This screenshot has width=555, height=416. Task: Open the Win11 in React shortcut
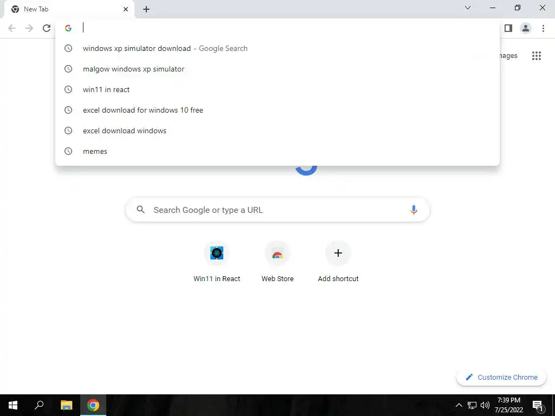point(217,262)
